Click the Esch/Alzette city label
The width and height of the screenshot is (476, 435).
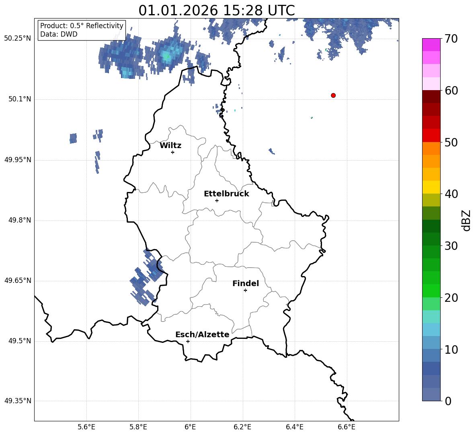coord(202,334)
